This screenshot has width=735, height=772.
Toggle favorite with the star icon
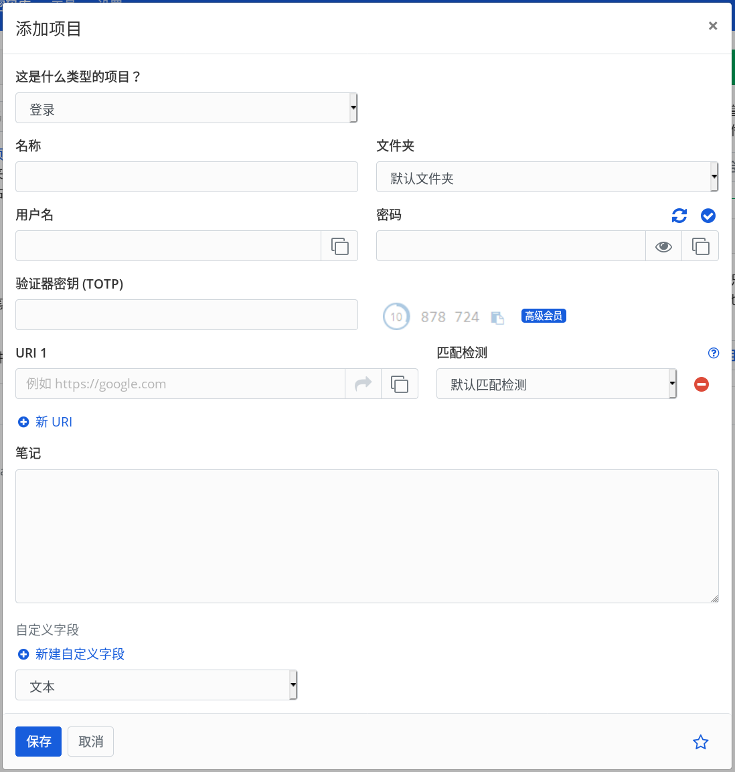tap(700, 742)
